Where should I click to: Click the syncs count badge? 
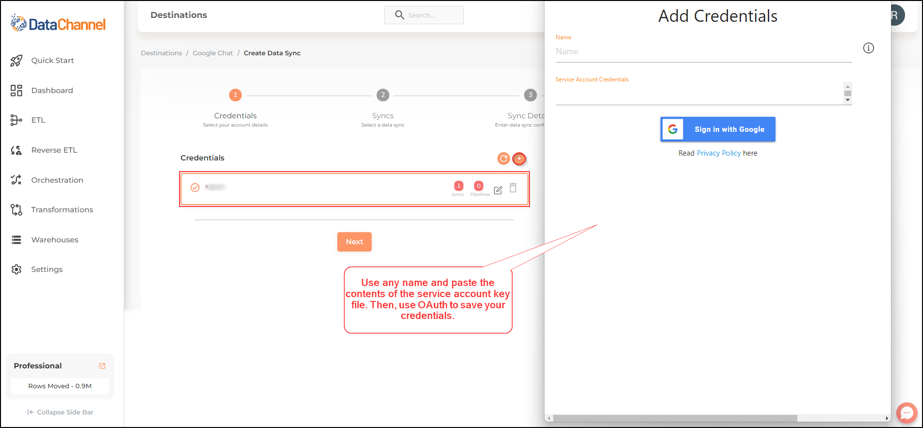[x=459, y=186]
